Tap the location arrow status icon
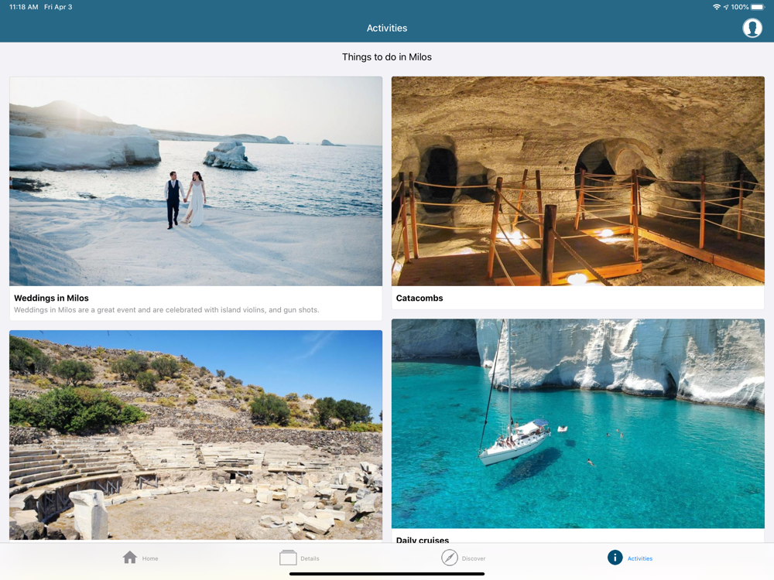The width and height of the screenshot is (774, 580). pos(726,7)
